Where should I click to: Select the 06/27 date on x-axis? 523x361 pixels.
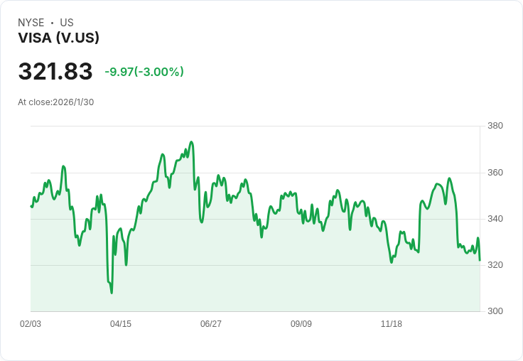211,324
